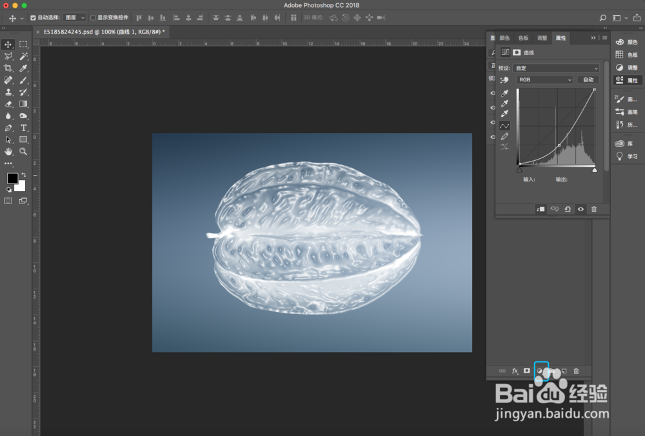
Task: Collapse the Properties panel with double arrows
Action: coord(593,37)
